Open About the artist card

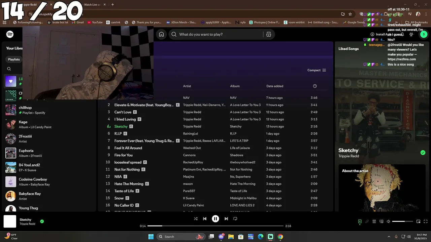tap(382, 188)
